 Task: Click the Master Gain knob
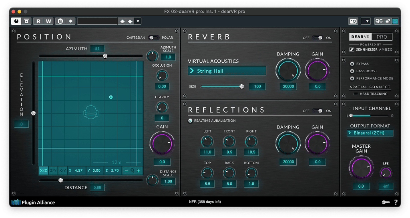[x=361, y=168]
